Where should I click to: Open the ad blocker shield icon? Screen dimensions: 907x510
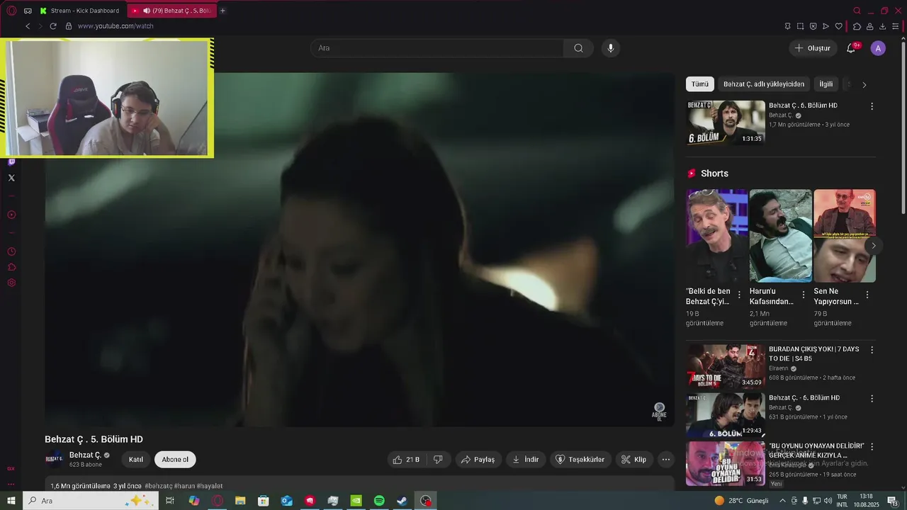tap(813, 26)
